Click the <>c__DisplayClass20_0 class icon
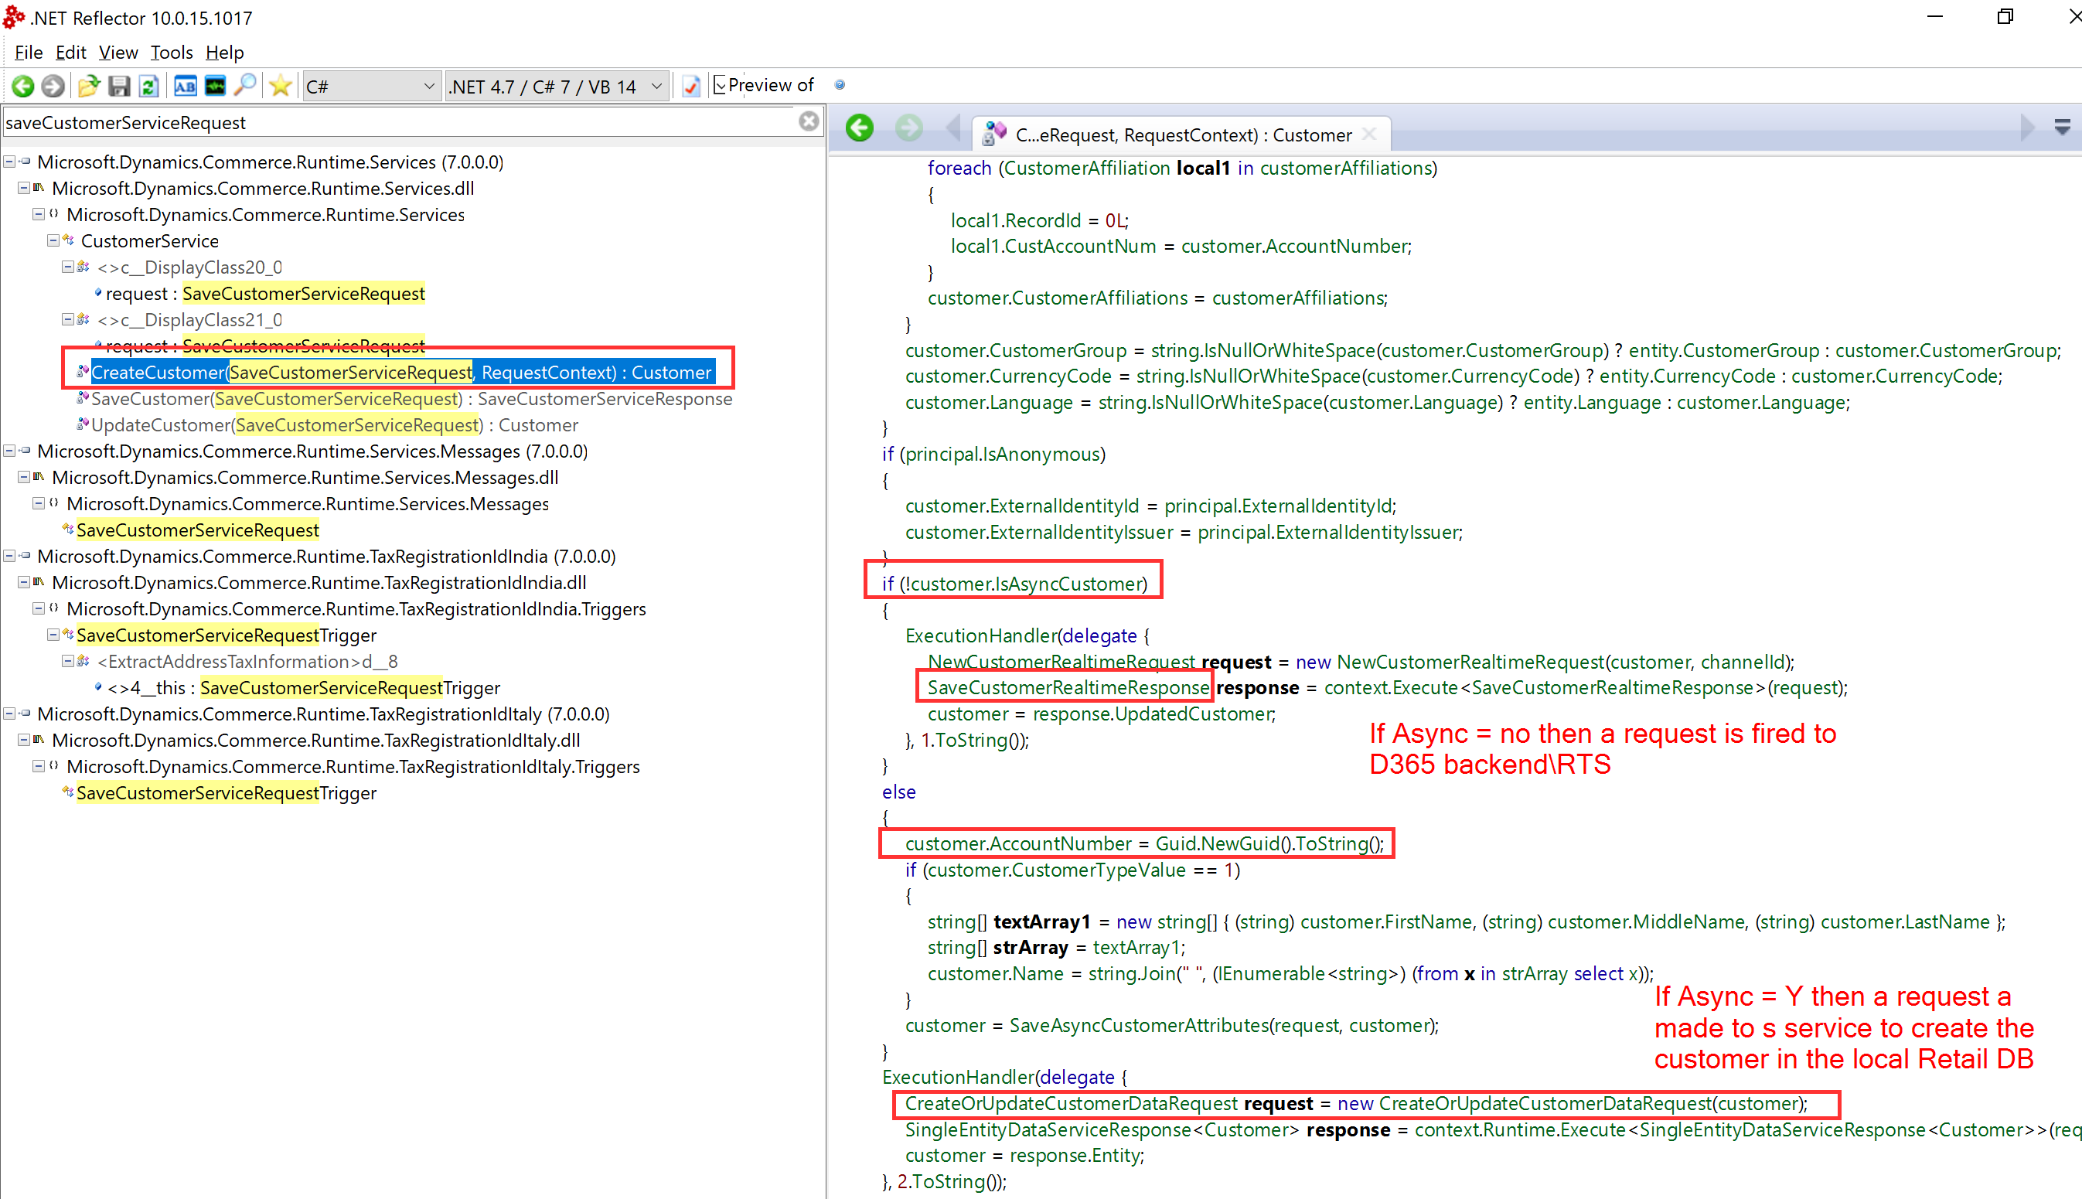This screenshot has height=1199, width=2082. (83, 267)
